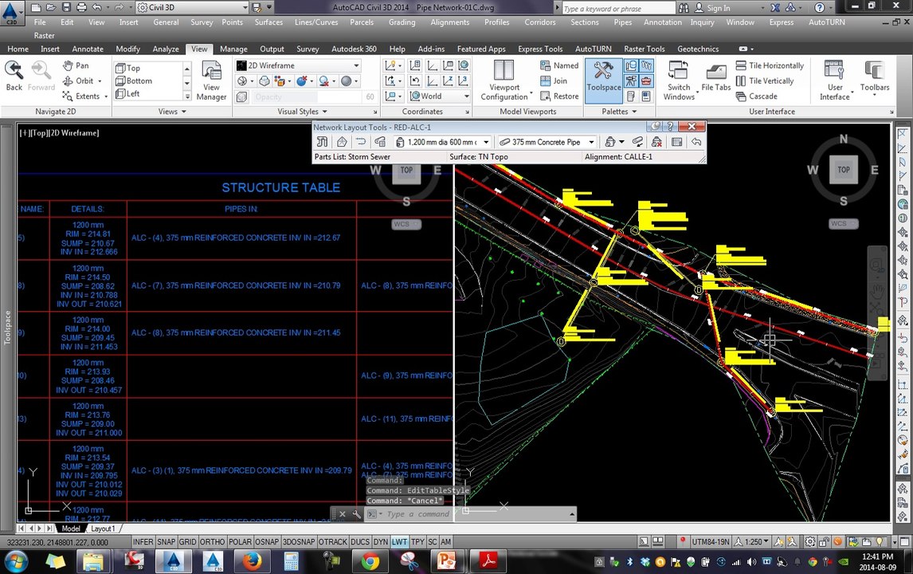Toggle the Toolspace palette
This screenshot has width=913, height=574.
(x=603, y=81)
